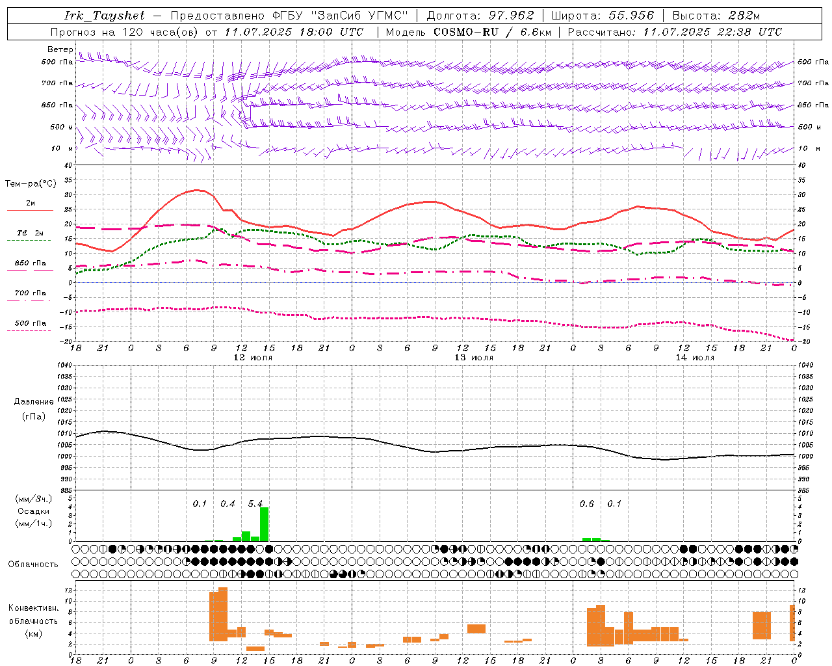Select the precipitation total 0.6

pyautogui.click(x=587, y=504)
